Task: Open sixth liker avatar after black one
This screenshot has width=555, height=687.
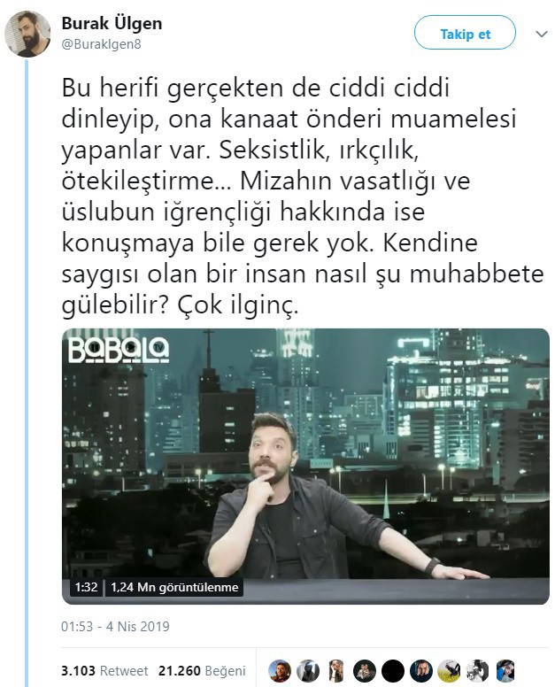Action: (x=421, y=671)
